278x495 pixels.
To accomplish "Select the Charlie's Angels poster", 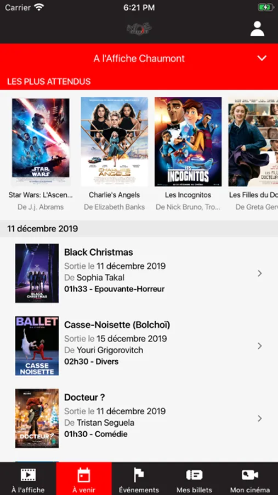I will tap(114, 142).
